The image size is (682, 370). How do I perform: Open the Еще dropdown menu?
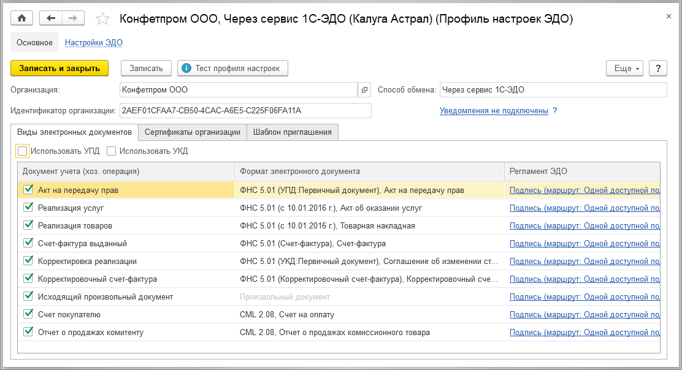tap(624, 68)
